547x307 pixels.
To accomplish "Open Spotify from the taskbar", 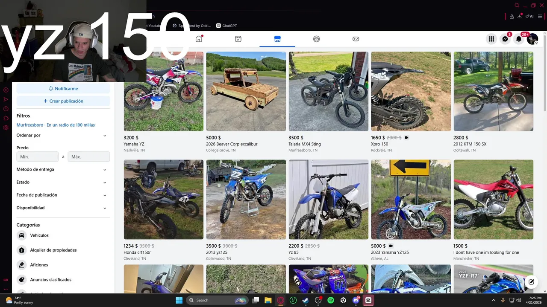I will (331, 300).
